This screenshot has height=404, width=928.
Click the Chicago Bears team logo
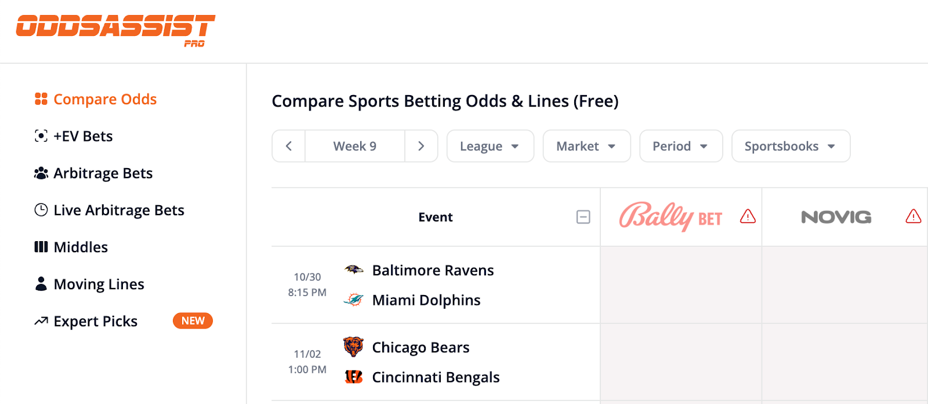click(354, 347)
